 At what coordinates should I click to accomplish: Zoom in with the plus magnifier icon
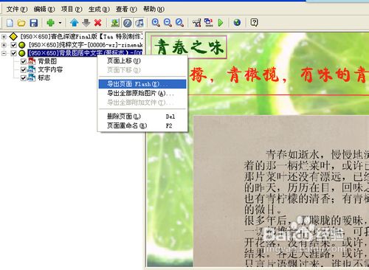(x=156, y=23)
